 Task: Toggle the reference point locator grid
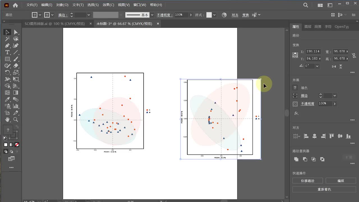(295, 55)
